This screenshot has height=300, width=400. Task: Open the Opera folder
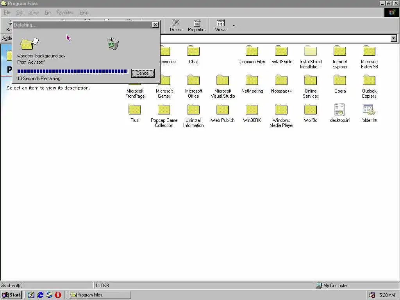pyautogui.click(x=340, y=84)
